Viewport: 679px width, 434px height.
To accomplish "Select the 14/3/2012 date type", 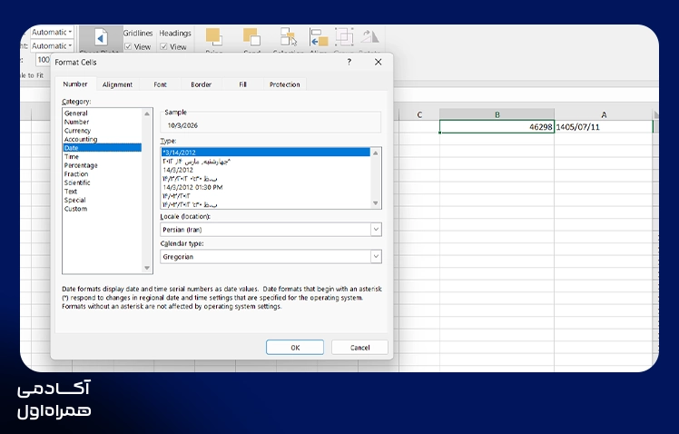I will pos(266,170).
